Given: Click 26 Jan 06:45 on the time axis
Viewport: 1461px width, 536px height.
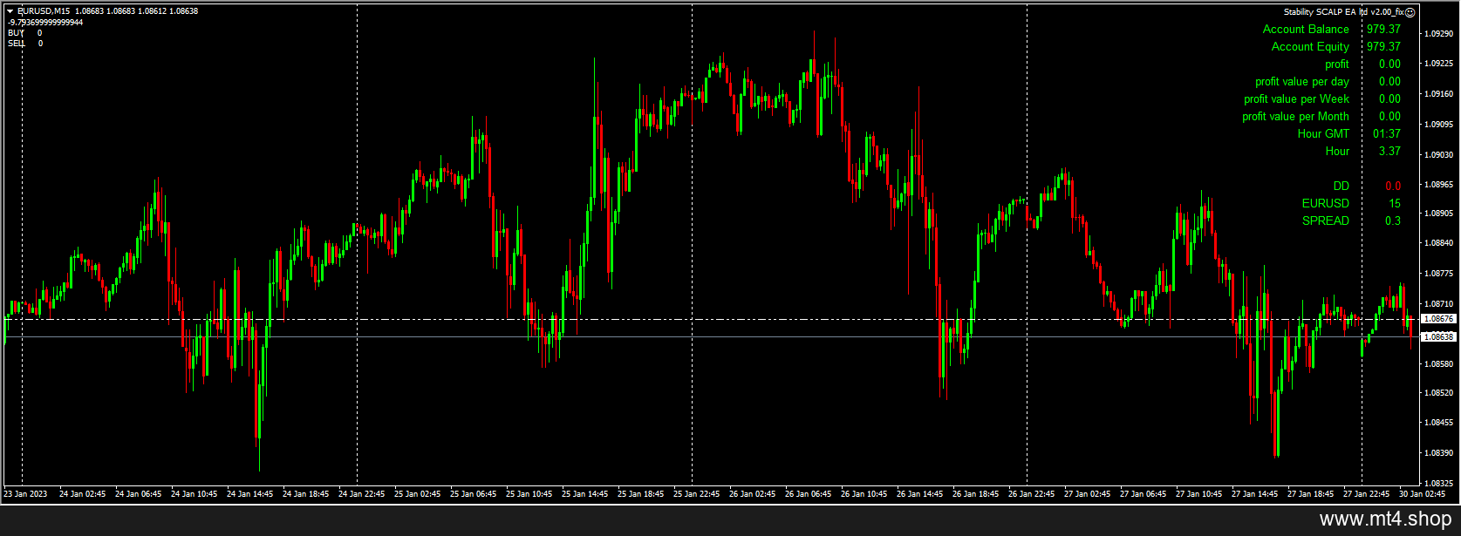Looking at the screenshot, I should [x=809, y=494].
